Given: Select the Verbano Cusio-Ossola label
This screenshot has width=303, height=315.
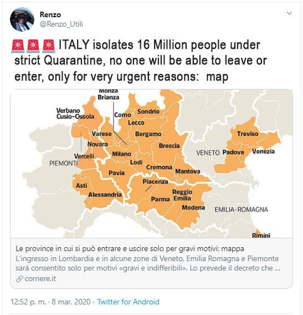Looking at the screenshot, I should point(75,113).
